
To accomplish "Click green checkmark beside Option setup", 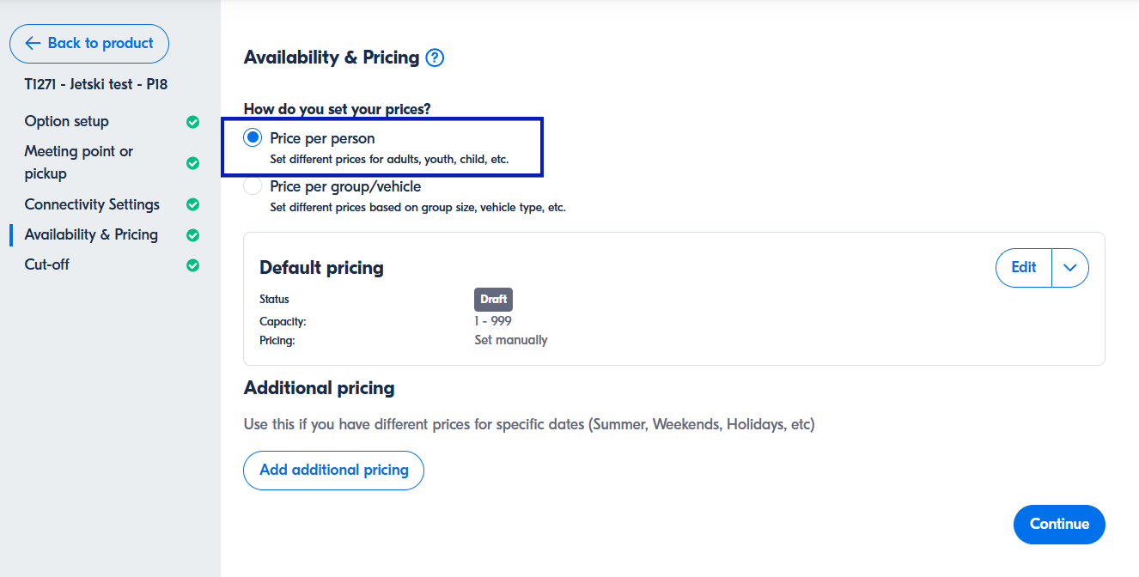I will pos(193,122).
